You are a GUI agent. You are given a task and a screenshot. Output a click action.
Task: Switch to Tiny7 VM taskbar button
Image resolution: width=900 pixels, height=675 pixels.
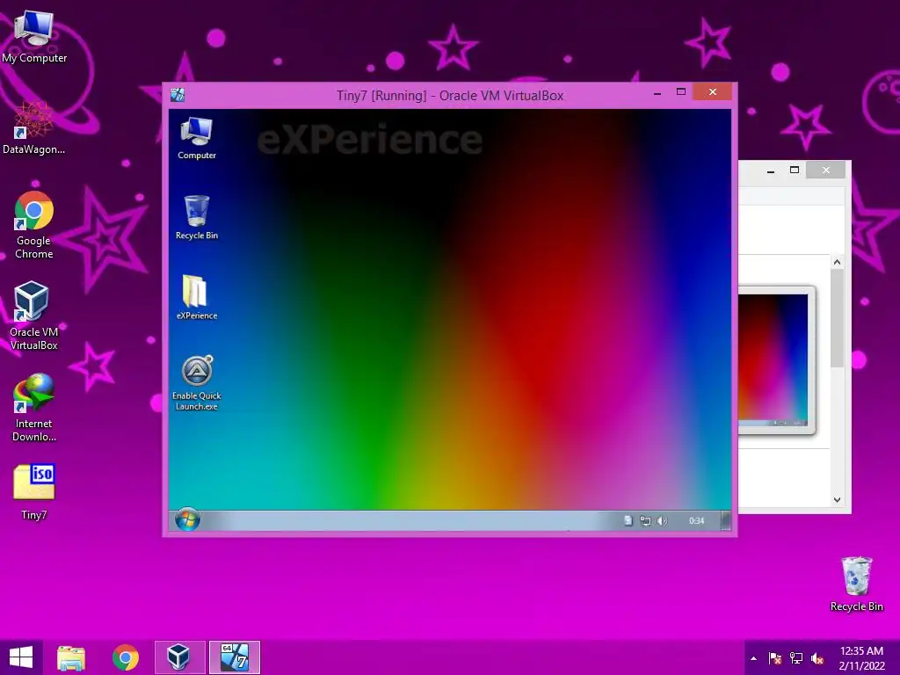(234, 657)
